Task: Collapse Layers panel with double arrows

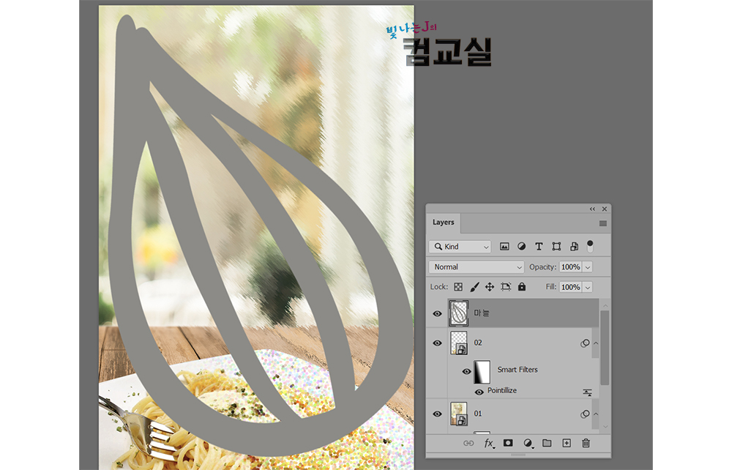Action: pyautogui.click(x=592, y=209)
